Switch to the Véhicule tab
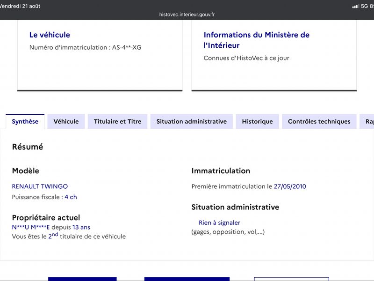Screen dimensions: 374x281 [66, 122]
